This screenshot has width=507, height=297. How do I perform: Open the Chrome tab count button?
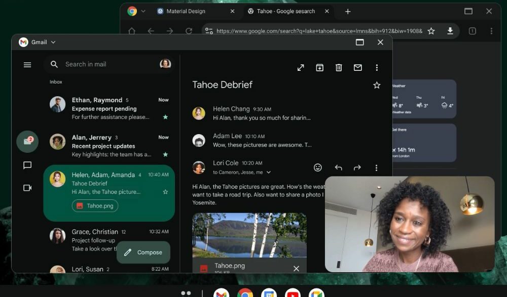pyautogui.click(x=472, y=31)
